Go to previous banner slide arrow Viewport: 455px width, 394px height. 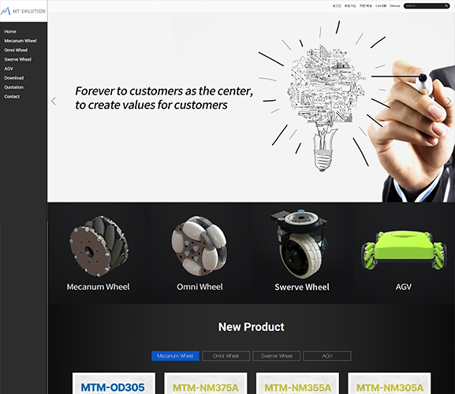coord(54,101)
